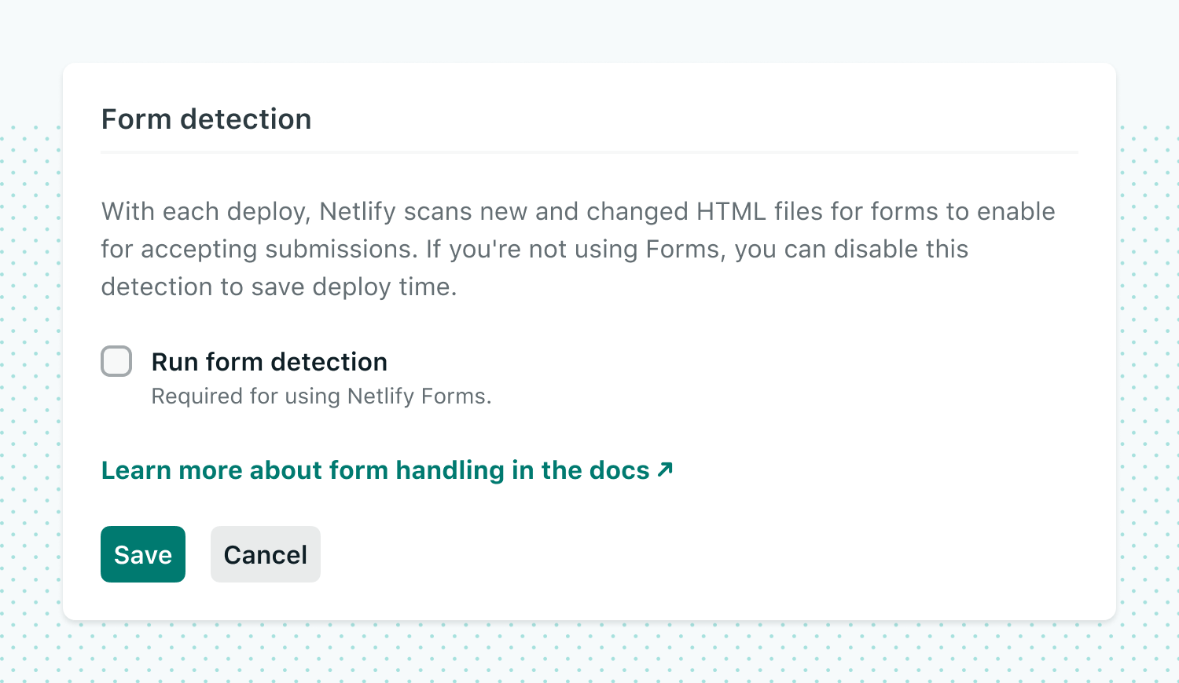1179x683 pixels.
Task: Click the external link arrow beside the docs link
Action: [664, 469]
